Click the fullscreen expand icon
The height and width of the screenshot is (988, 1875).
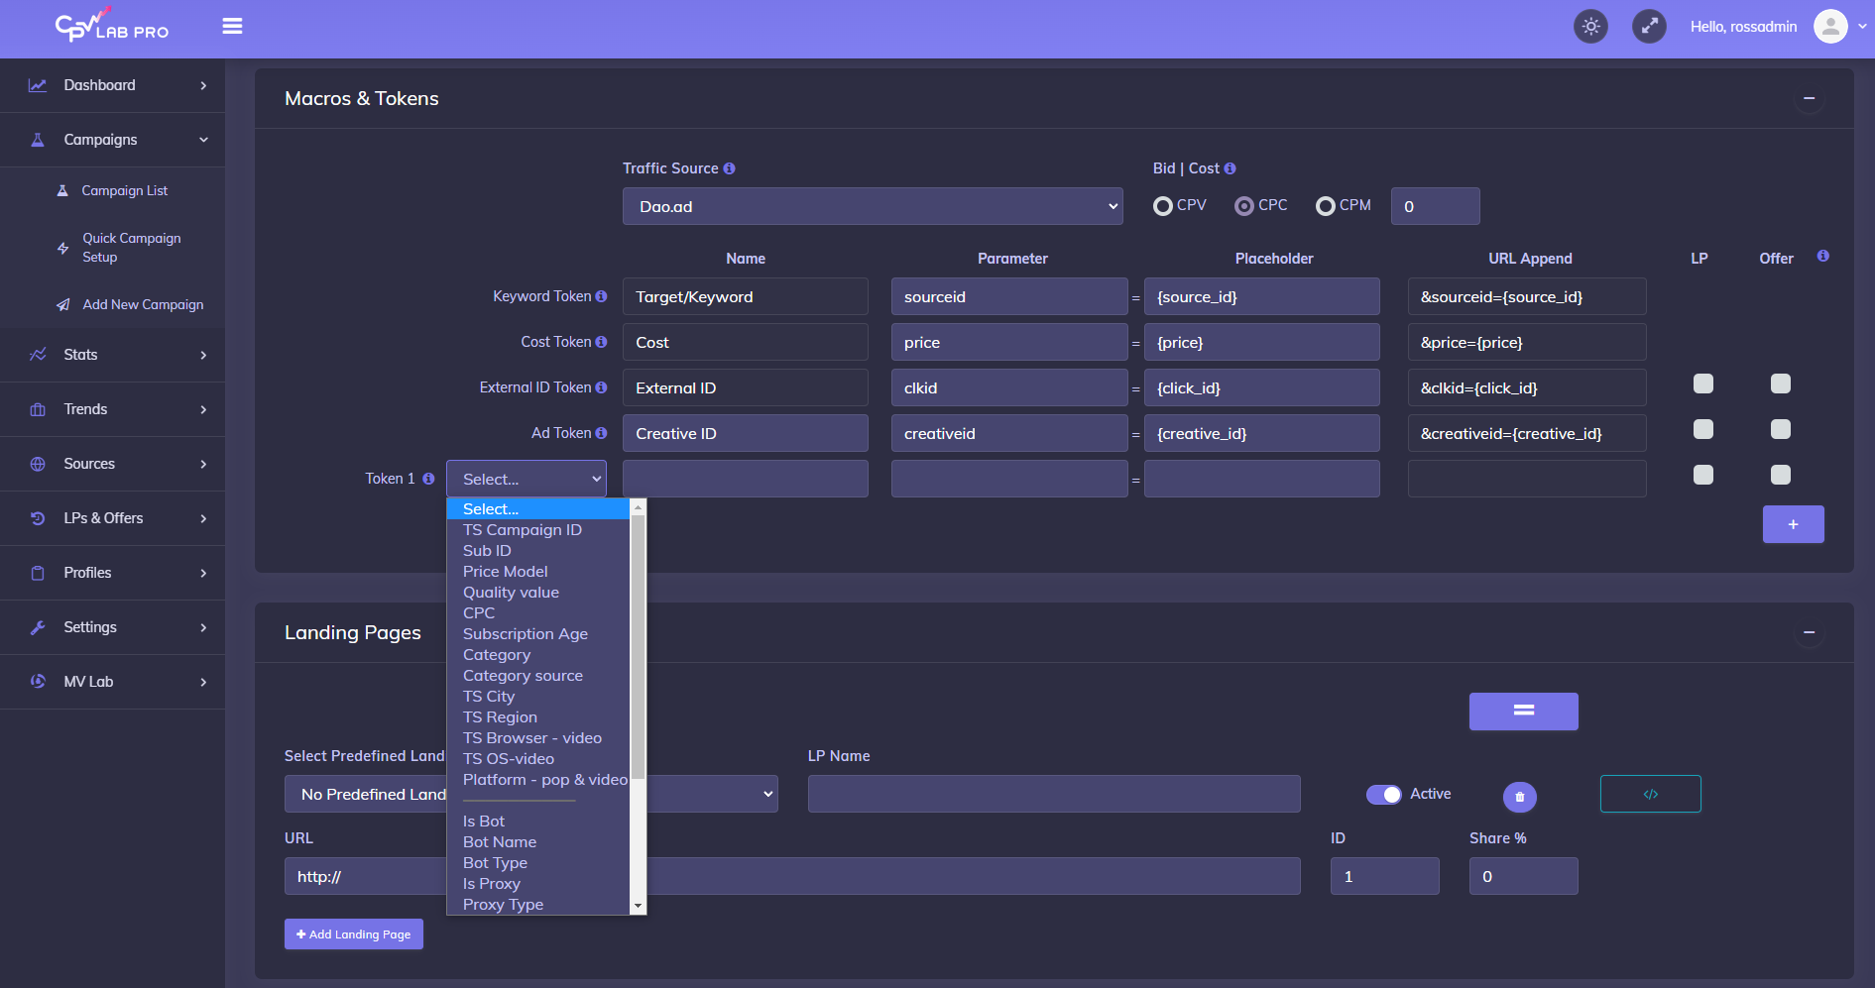tap(1649, 27)
